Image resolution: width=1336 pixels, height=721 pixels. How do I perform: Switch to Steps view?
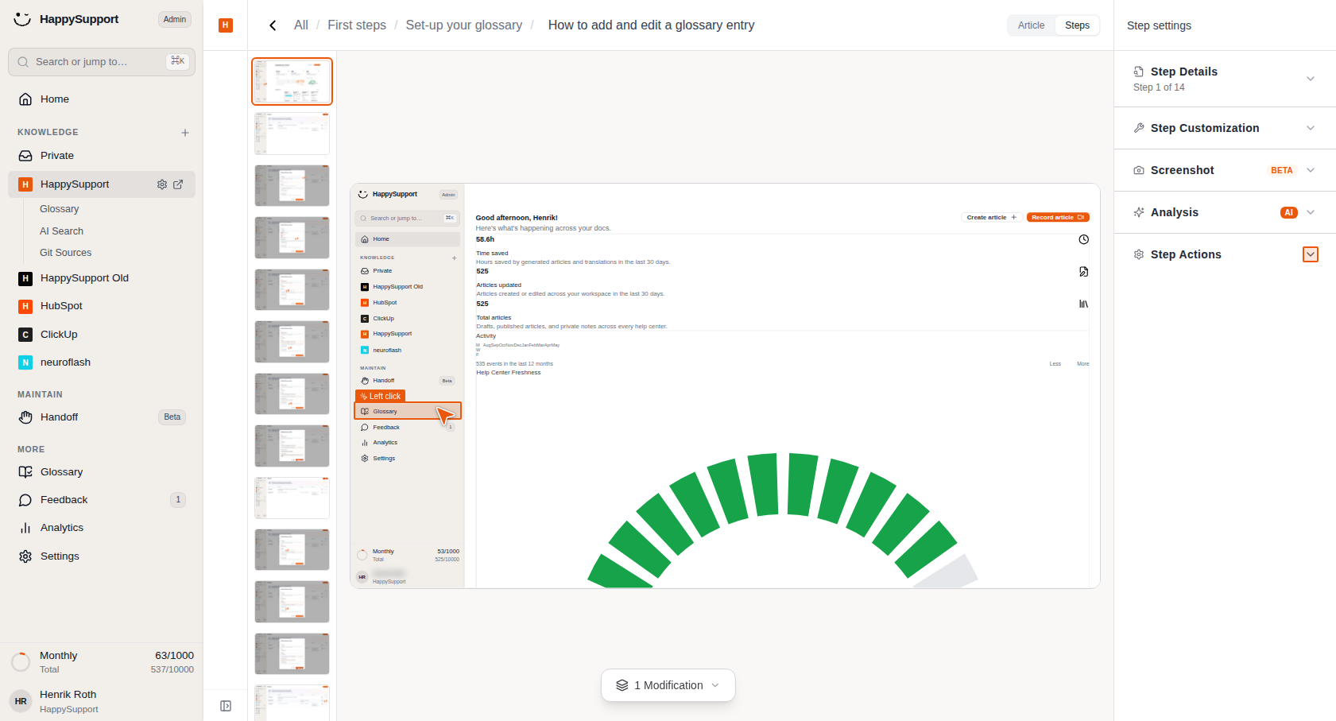[1077, 25]
